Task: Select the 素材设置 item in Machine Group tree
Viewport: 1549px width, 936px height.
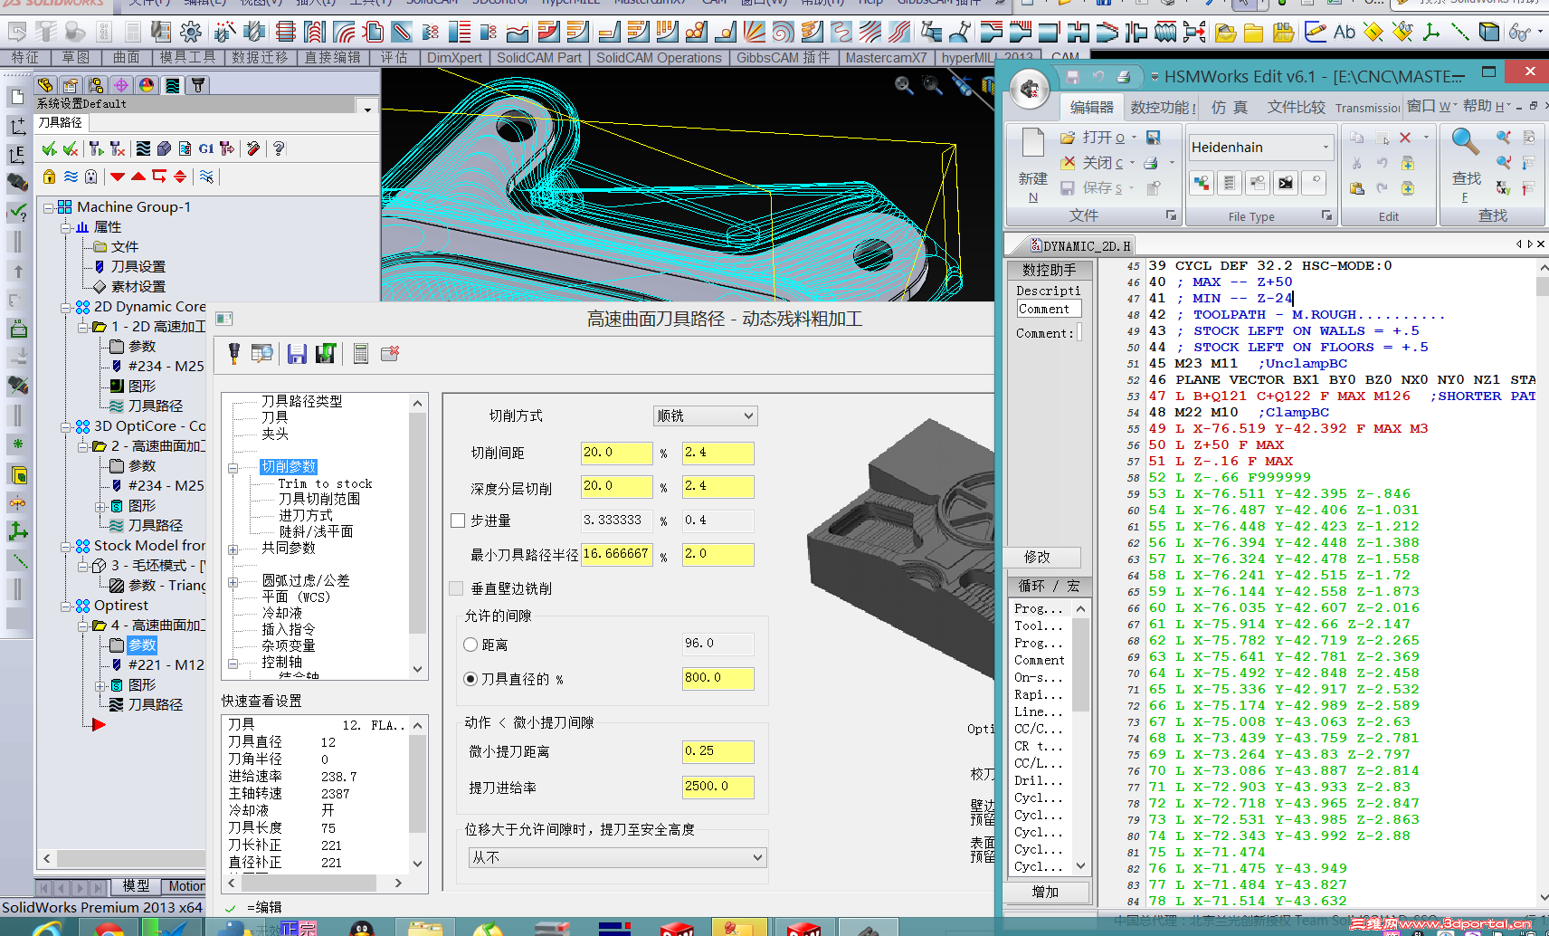Action: coord(138,287)
